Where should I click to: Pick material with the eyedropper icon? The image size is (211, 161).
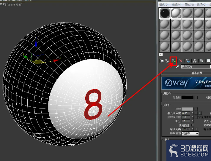point(178,66)
